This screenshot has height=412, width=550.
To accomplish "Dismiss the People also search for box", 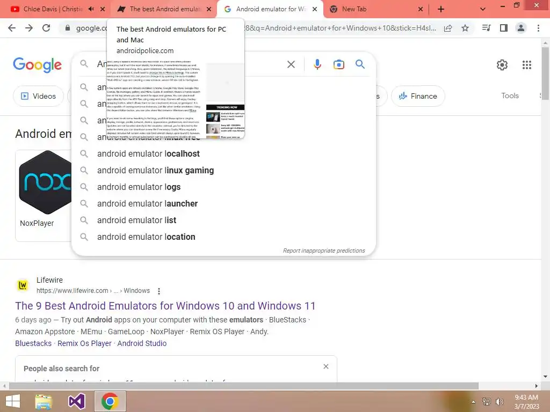I will click(x=326, y=366).
